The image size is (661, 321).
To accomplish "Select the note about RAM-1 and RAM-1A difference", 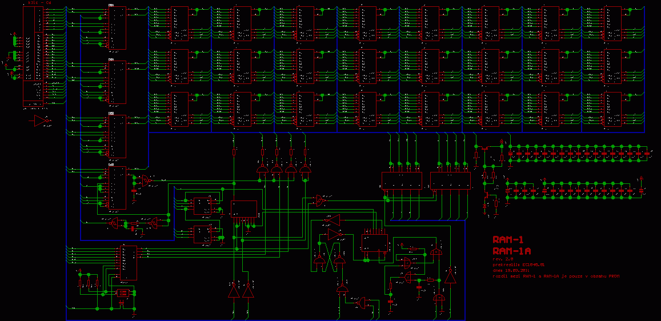I will click(555, 276).
